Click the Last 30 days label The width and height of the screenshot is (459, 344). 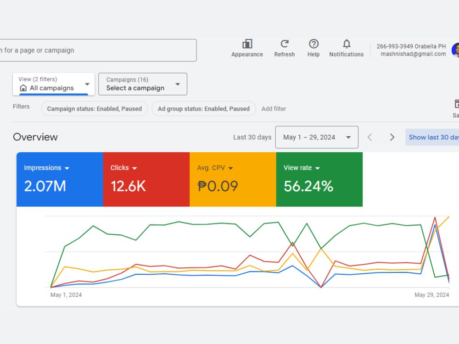point(252,137)
